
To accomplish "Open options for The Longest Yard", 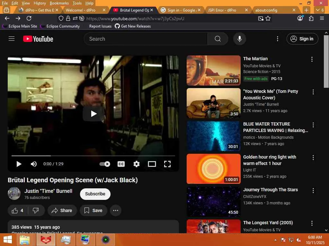I will pos(312,223).
